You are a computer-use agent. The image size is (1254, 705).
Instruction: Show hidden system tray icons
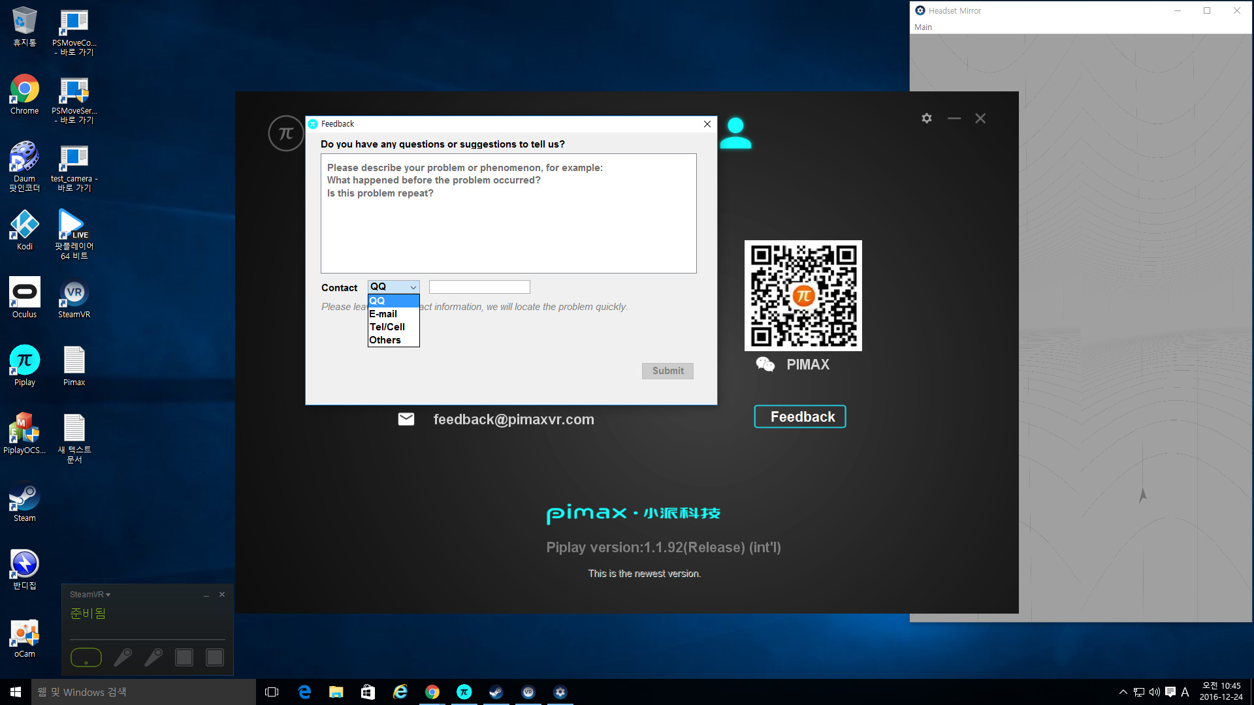coord(1123,692)
